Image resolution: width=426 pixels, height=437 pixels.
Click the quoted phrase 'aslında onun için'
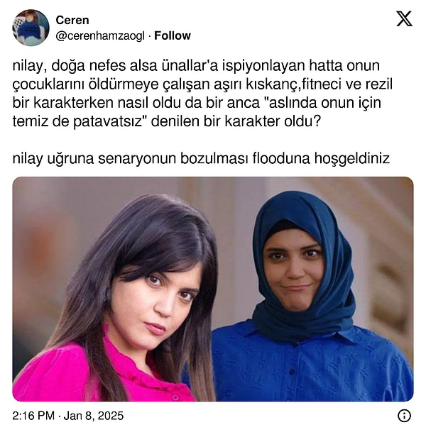[x=322, y=103]
